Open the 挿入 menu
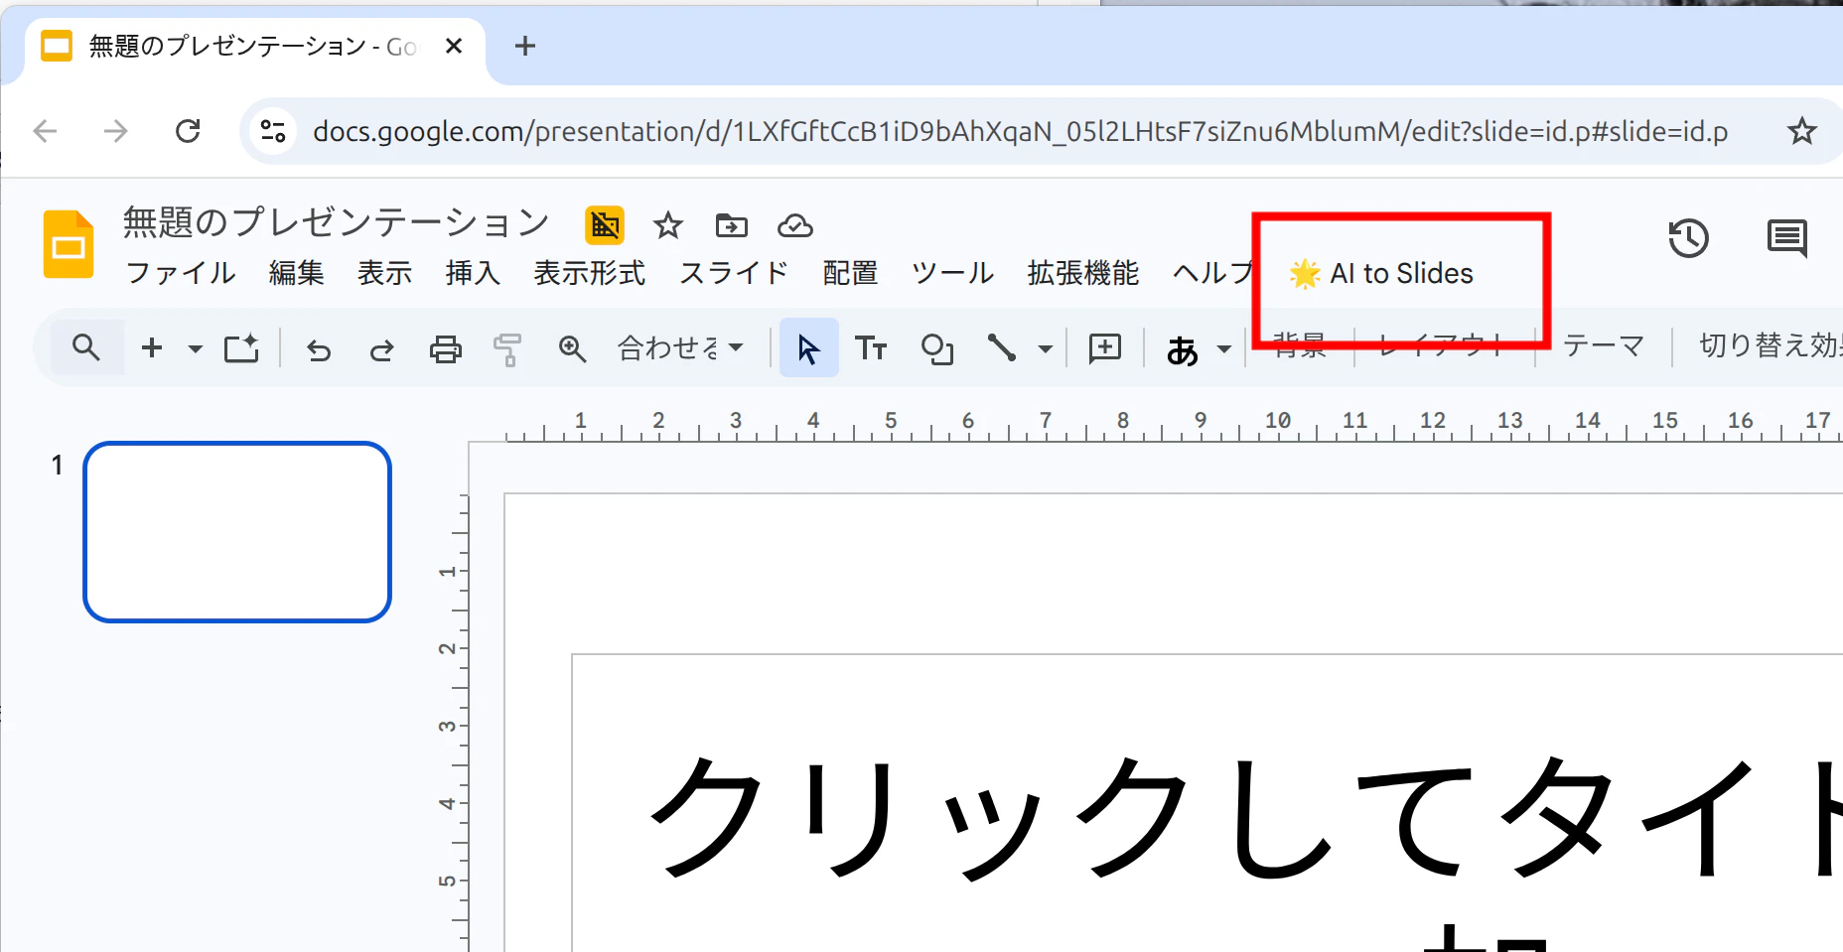The height and width of the screenshot is (952, 1843). [x=473, y=273]
